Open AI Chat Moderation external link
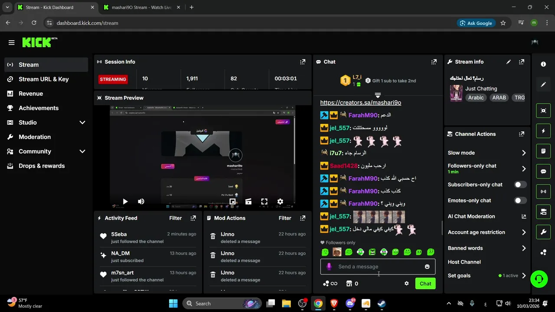The height and width of the screenshot is (312, 555). pyautogui.click(x=524, y=217)
